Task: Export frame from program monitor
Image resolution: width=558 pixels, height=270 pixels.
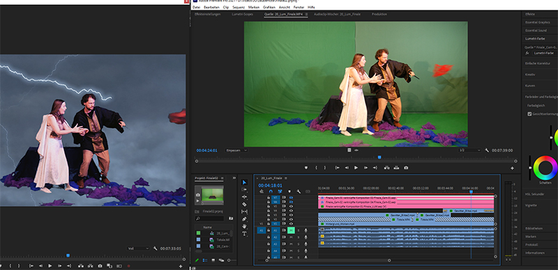Action: (100, 266)
